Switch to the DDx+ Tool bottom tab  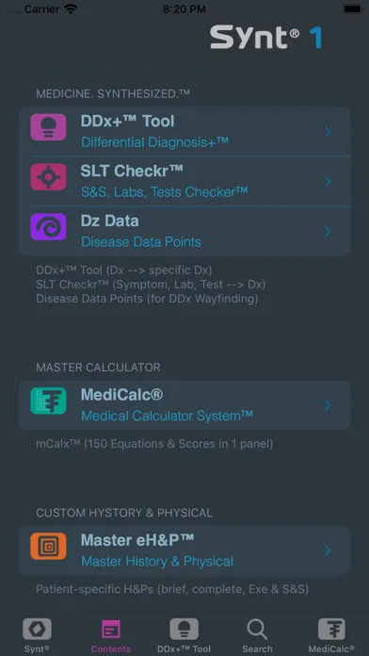[x=184, y=636]
